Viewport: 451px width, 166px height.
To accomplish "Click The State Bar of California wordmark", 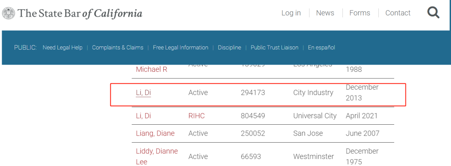I will pyautogui.click(x=80, y=13).
